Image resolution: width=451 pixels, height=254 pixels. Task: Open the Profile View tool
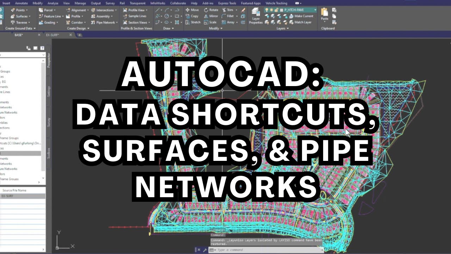pos(135,10)
